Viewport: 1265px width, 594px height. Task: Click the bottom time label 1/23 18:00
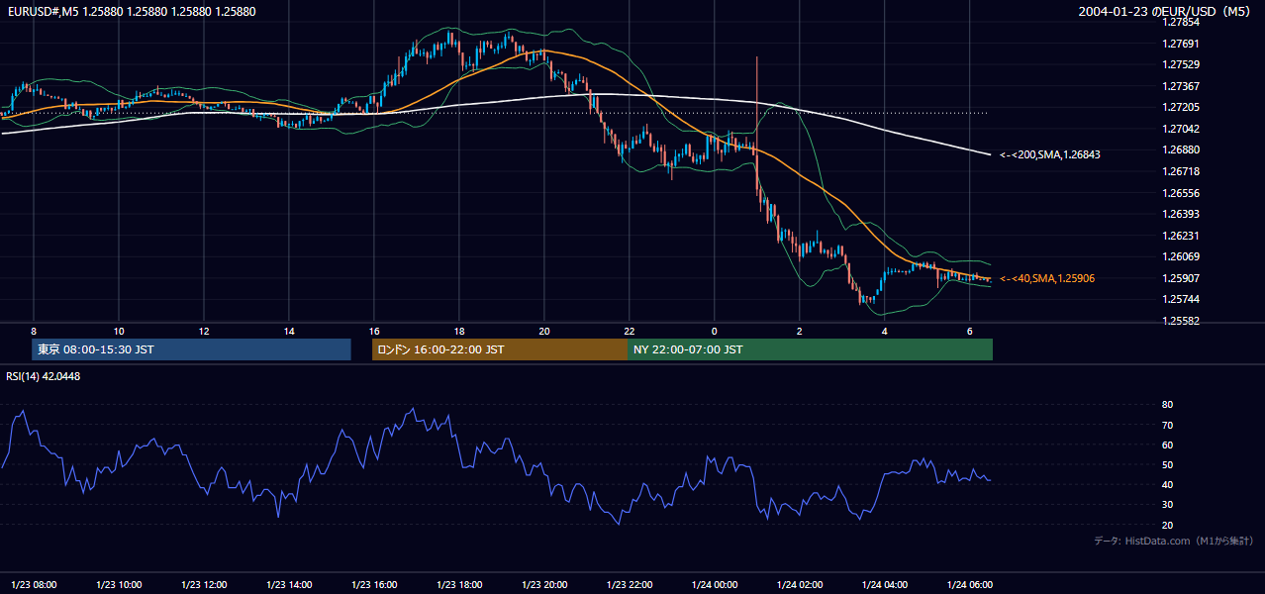coord(459,584)
